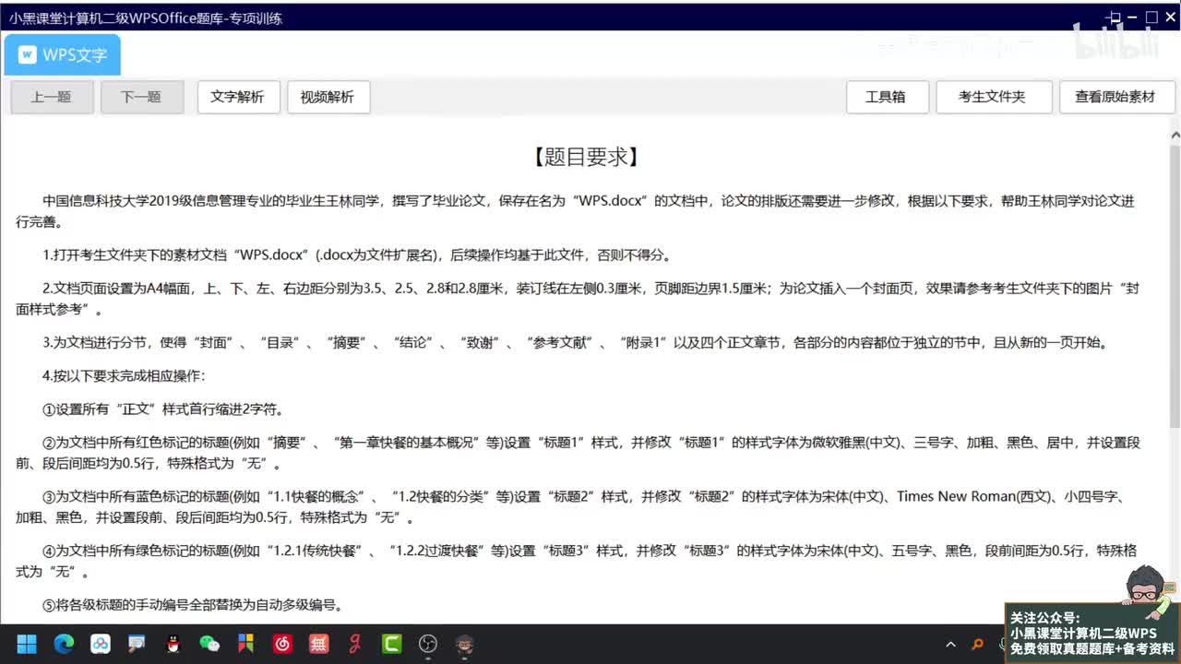The width and height of the screenshot is (1181, 664).
Task: Close the 小黑课堂 window
Action: (1170, 17)
